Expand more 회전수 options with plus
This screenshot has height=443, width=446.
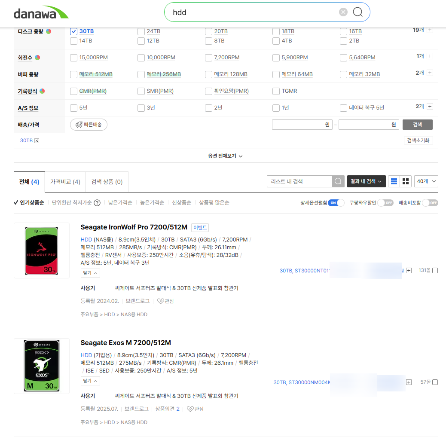click(430, 56)
